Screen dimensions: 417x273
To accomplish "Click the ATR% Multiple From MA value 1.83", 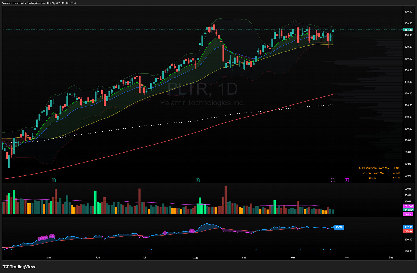I will [x=396, y=168].
